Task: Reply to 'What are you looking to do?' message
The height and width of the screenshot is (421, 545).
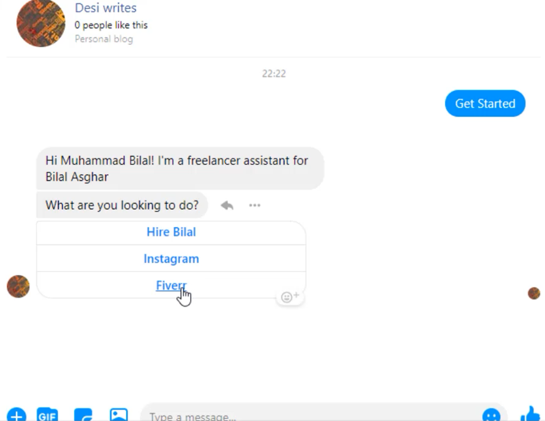Action: [x=227, y=205]
